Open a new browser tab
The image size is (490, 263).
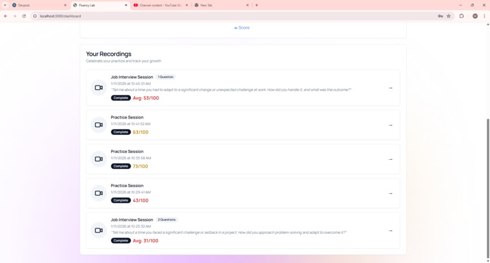tap(257, 5)
